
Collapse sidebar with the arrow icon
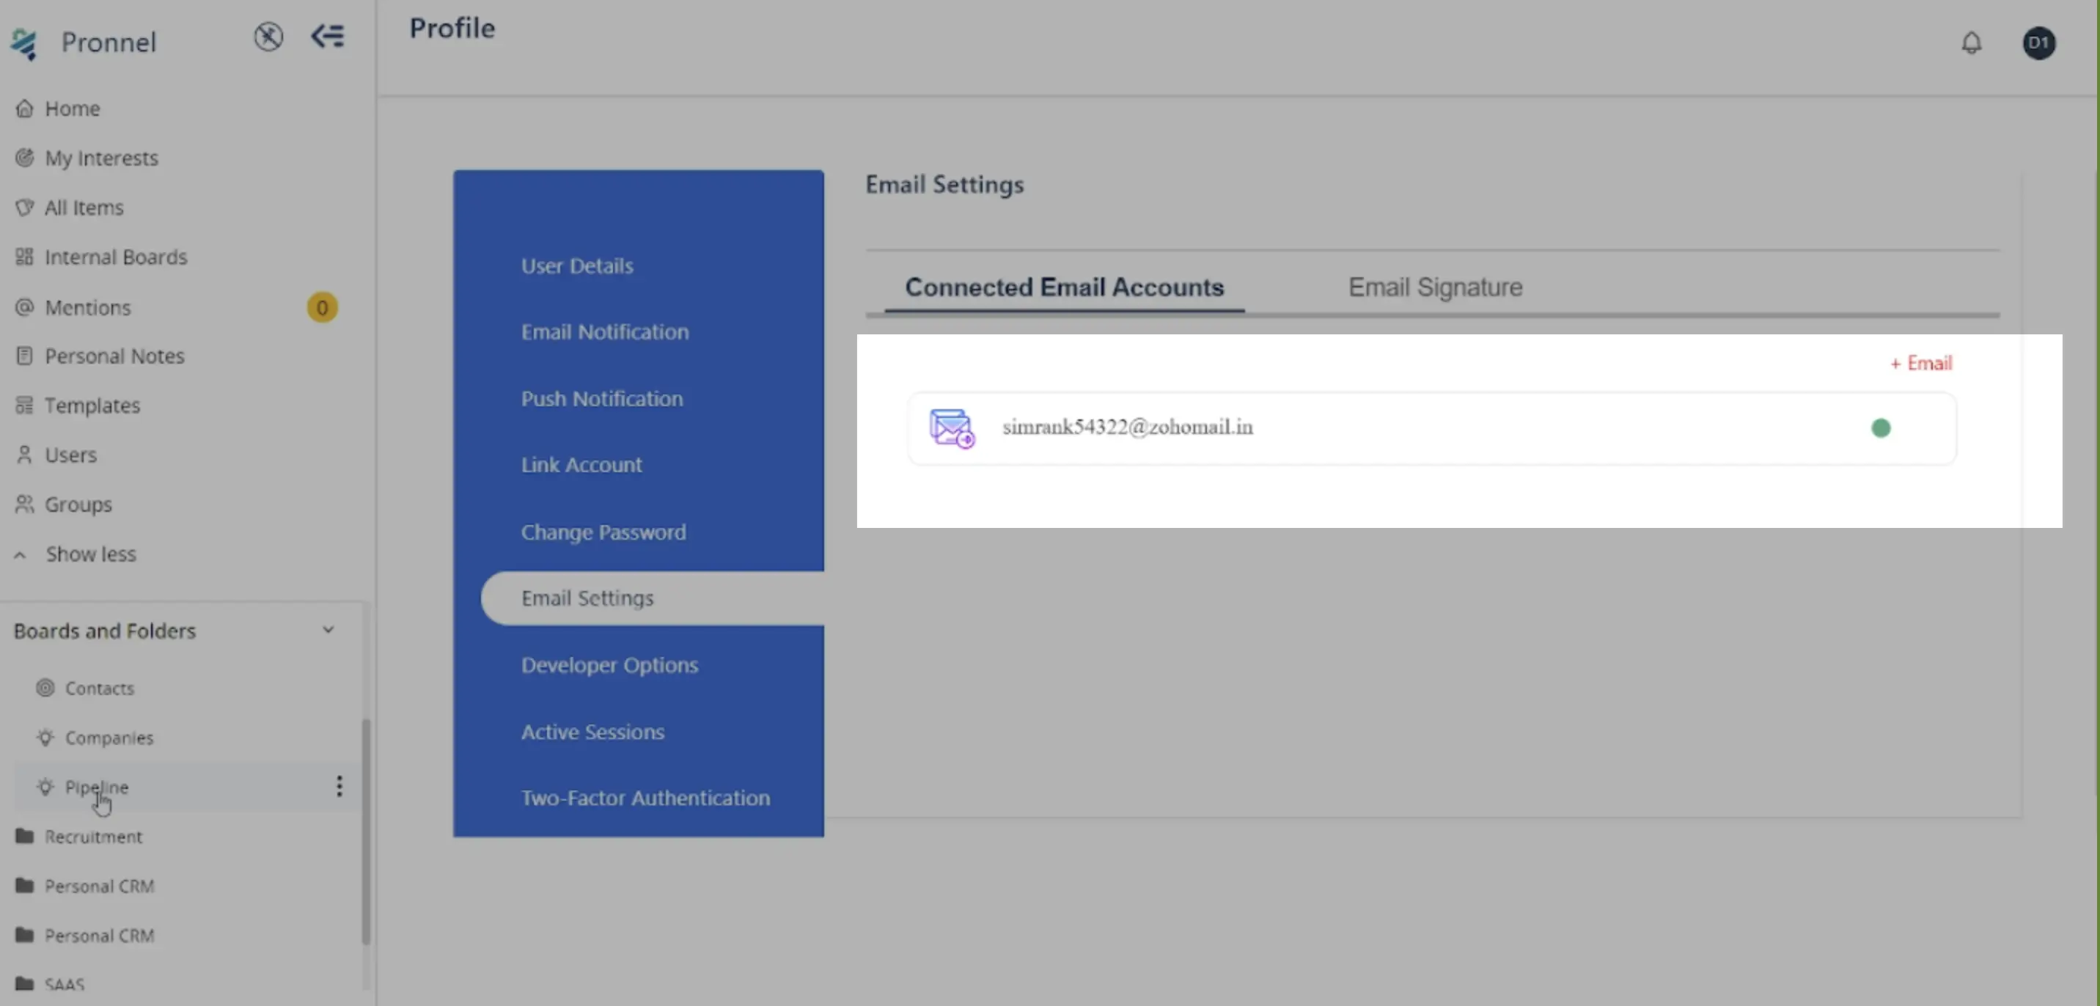click(328, 36)
